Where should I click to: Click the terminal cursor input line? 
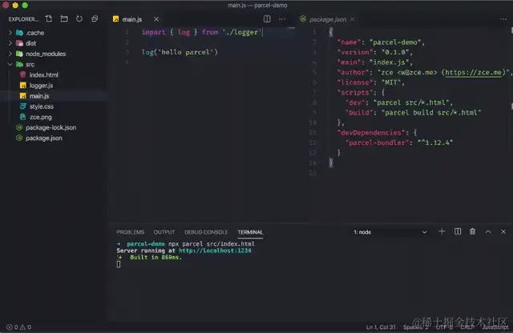[x=119, y=264]
